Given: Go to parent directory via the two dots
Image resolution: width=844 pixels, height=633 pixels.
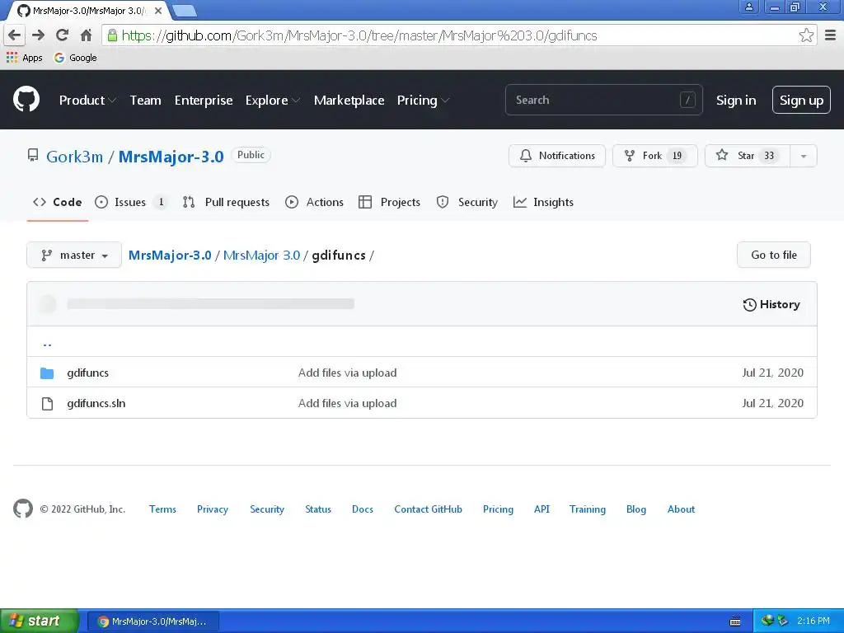Looking at the screenshot, I should point(47,343).
